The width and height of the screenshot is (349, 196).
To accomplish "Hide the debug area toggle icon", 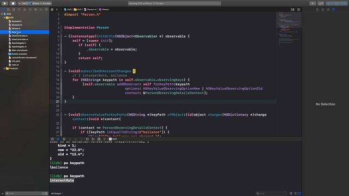I will (52, 139).
